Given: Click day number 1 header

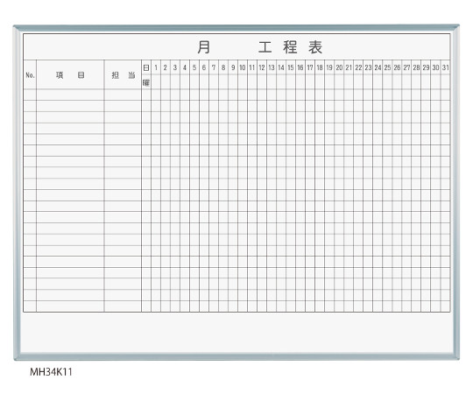Looking at the screenshot, I should [x=156, y=67].
